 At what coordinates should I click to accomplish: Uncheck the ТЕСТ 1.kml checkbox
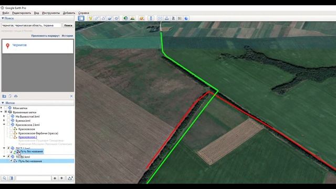click(8, 148)
